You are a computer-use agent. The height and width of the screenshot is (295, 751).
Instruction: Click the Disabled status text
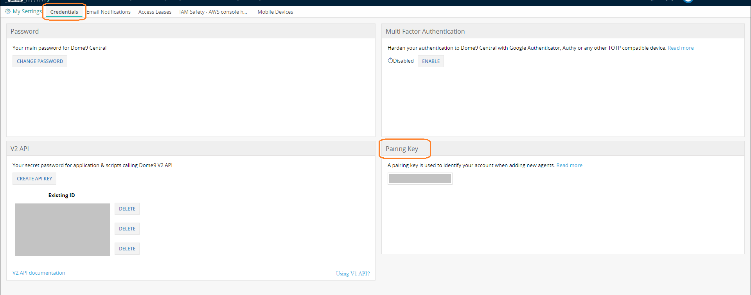point(403,61)
